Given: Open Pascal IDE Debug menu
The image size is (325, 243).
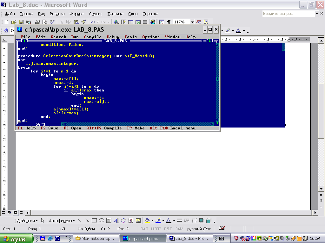Looking at the screenshot, I should tap(113, 37).
